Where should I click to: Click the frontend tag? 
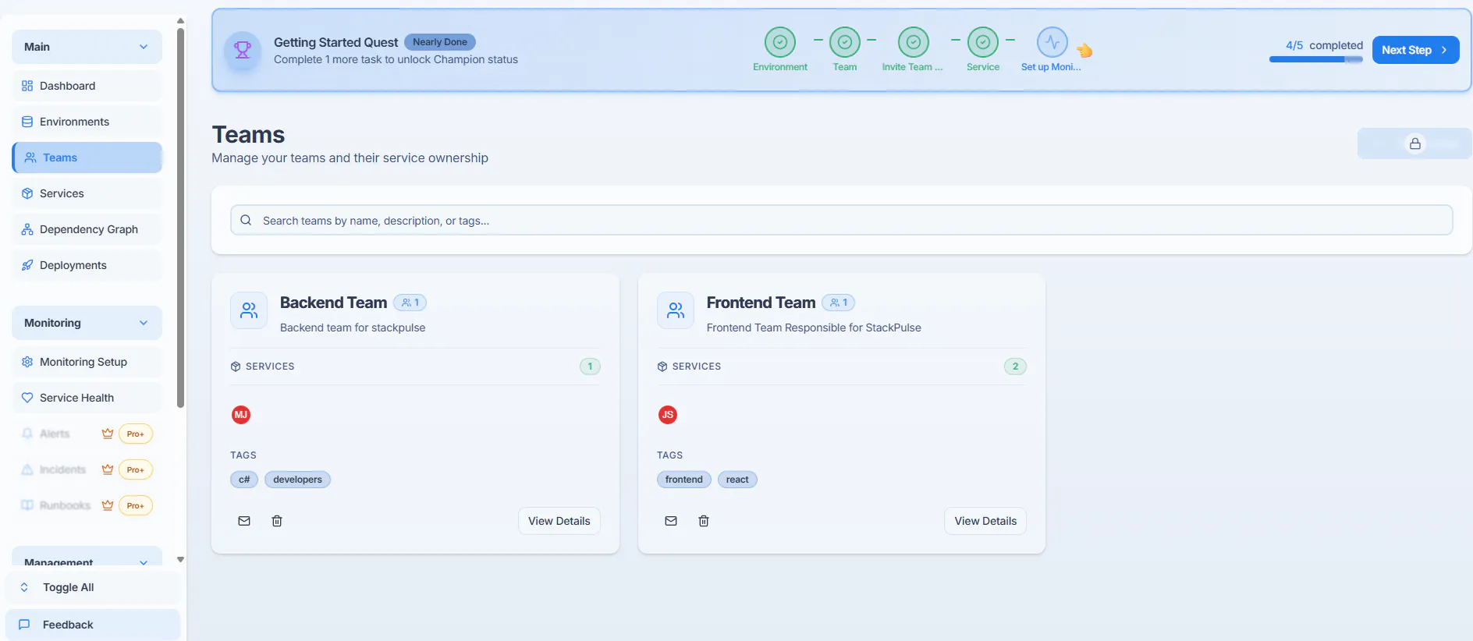coord(684,480)
